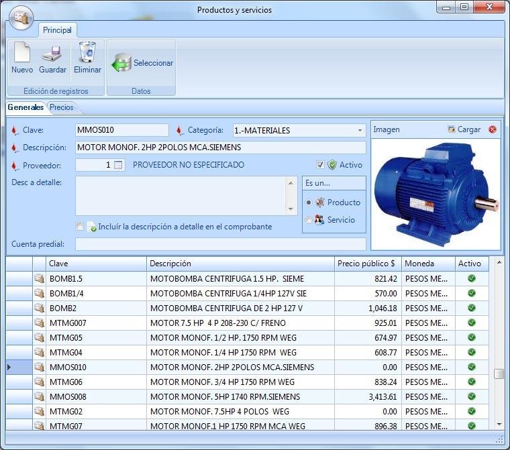Enable Incluir la descripción a detalle checkbox

coord(81,227)
